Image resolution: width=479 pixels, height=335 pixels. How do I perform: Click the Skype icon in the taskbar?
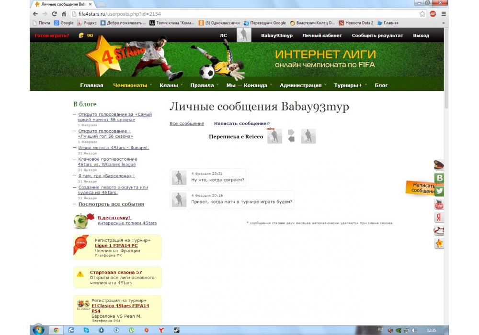coord(86,330)
